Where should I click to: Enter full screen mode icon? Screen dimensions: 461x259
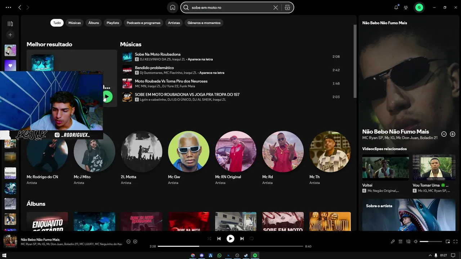tap(456, 241)
